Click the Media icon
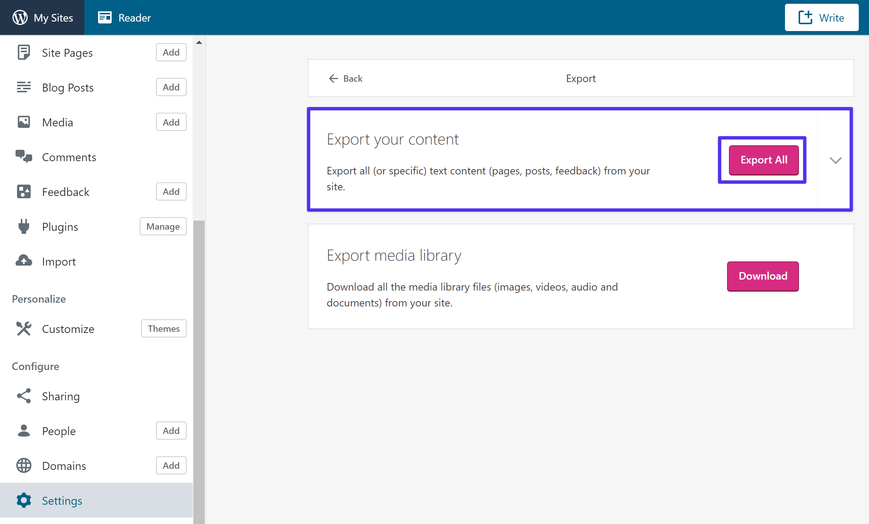 click(x=23, y=122)
